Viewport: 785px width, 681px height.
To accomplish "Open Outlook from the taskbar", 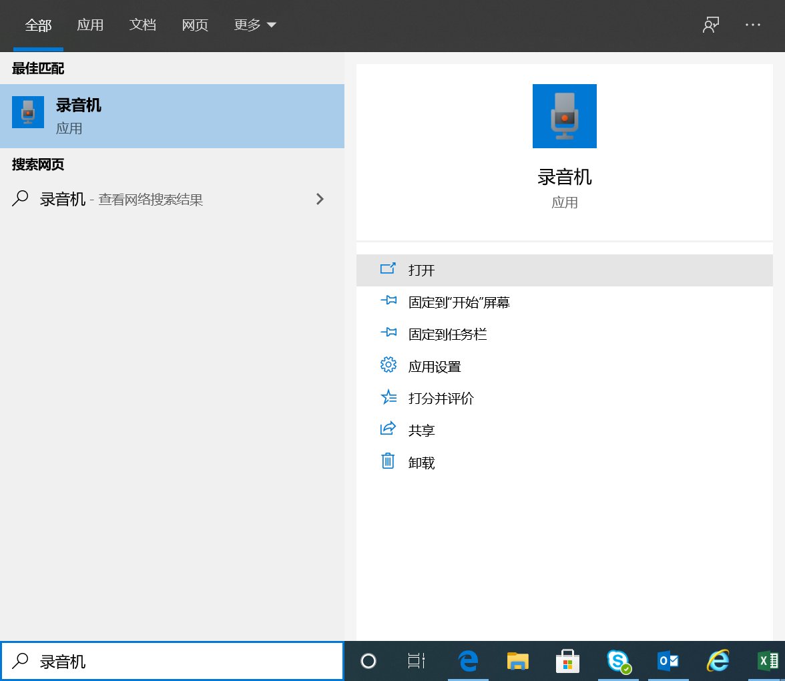I will tap(668, 661).
